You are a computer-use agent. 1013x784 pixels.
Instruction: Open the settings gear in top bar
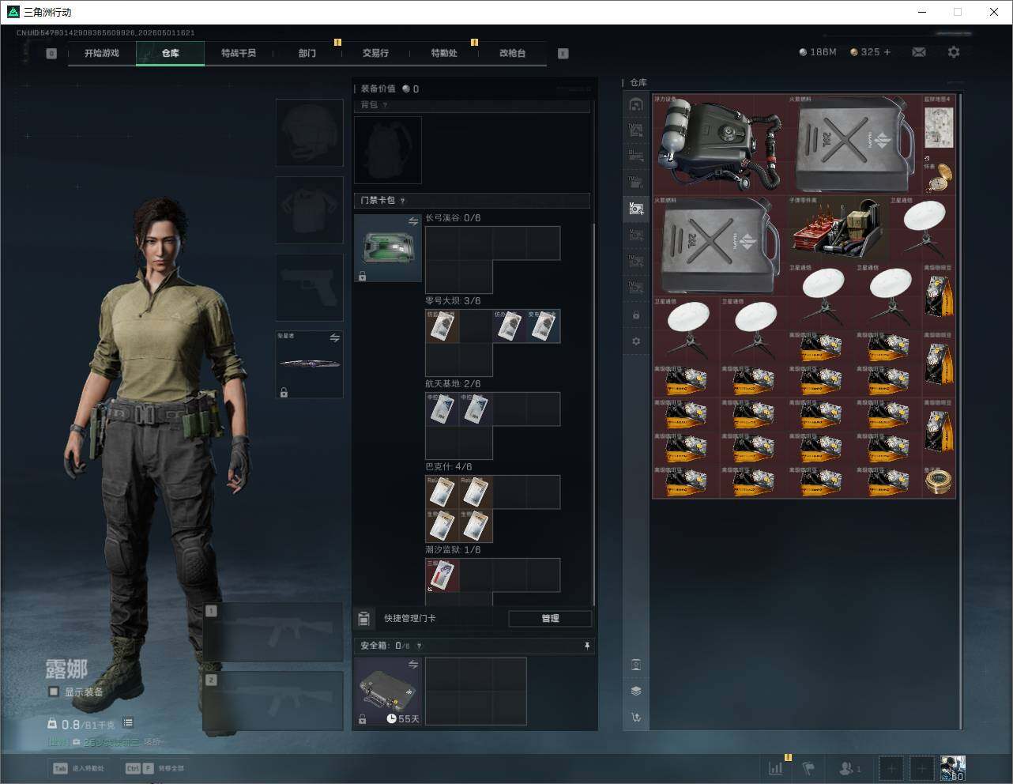point(954,52)
